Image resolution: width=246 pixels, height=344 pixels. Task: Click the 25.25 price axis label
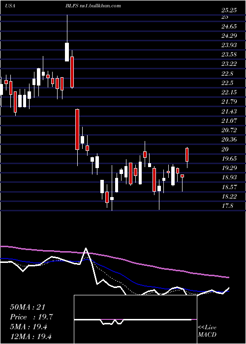coord(229,10)
